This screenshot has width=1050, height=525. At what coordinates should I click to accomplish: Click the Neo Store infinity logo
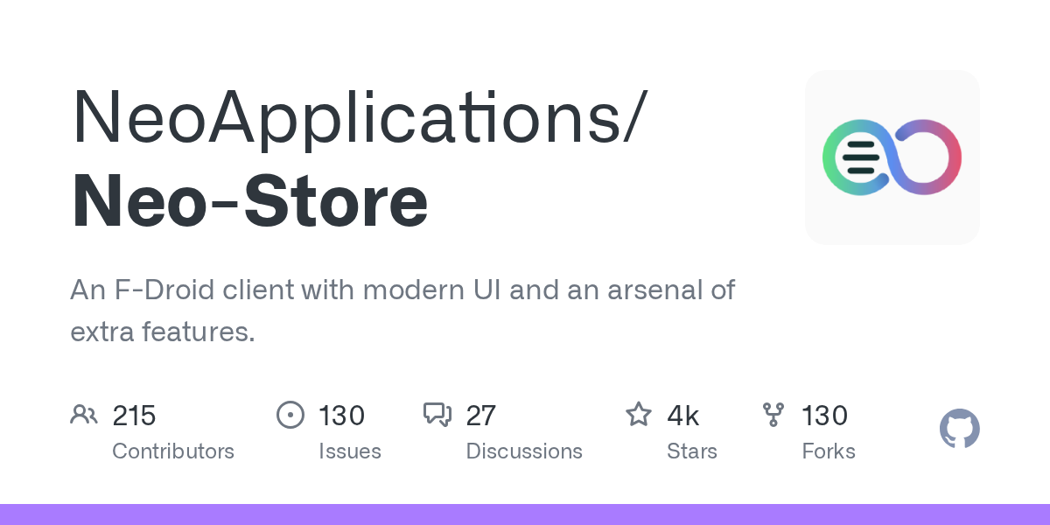[x=892, y=157]
